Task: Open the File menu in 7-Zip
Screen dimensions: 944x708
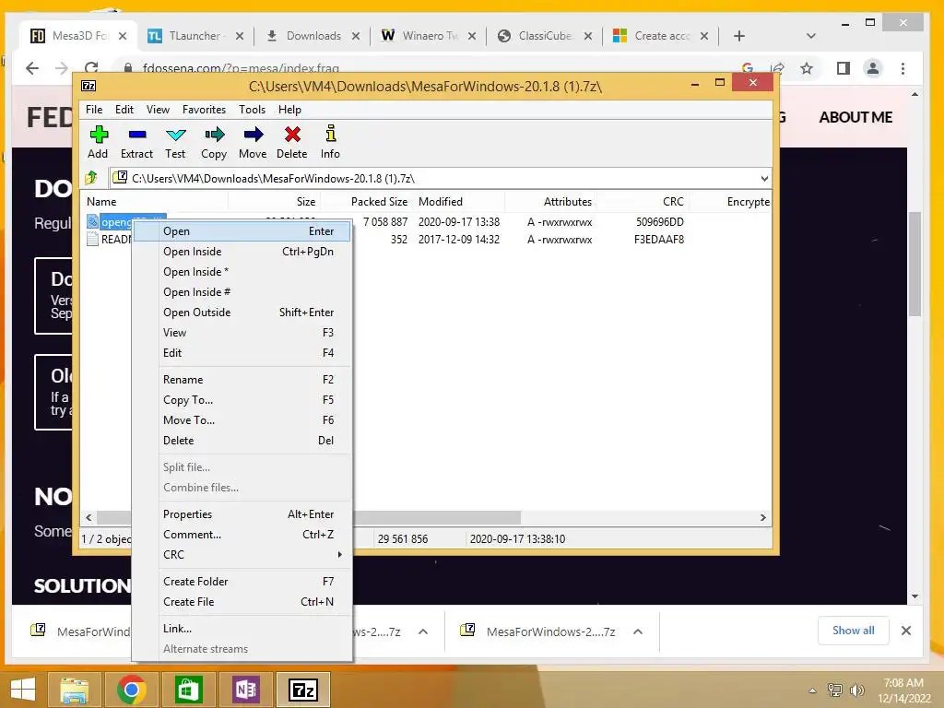Action: (94, 110)
